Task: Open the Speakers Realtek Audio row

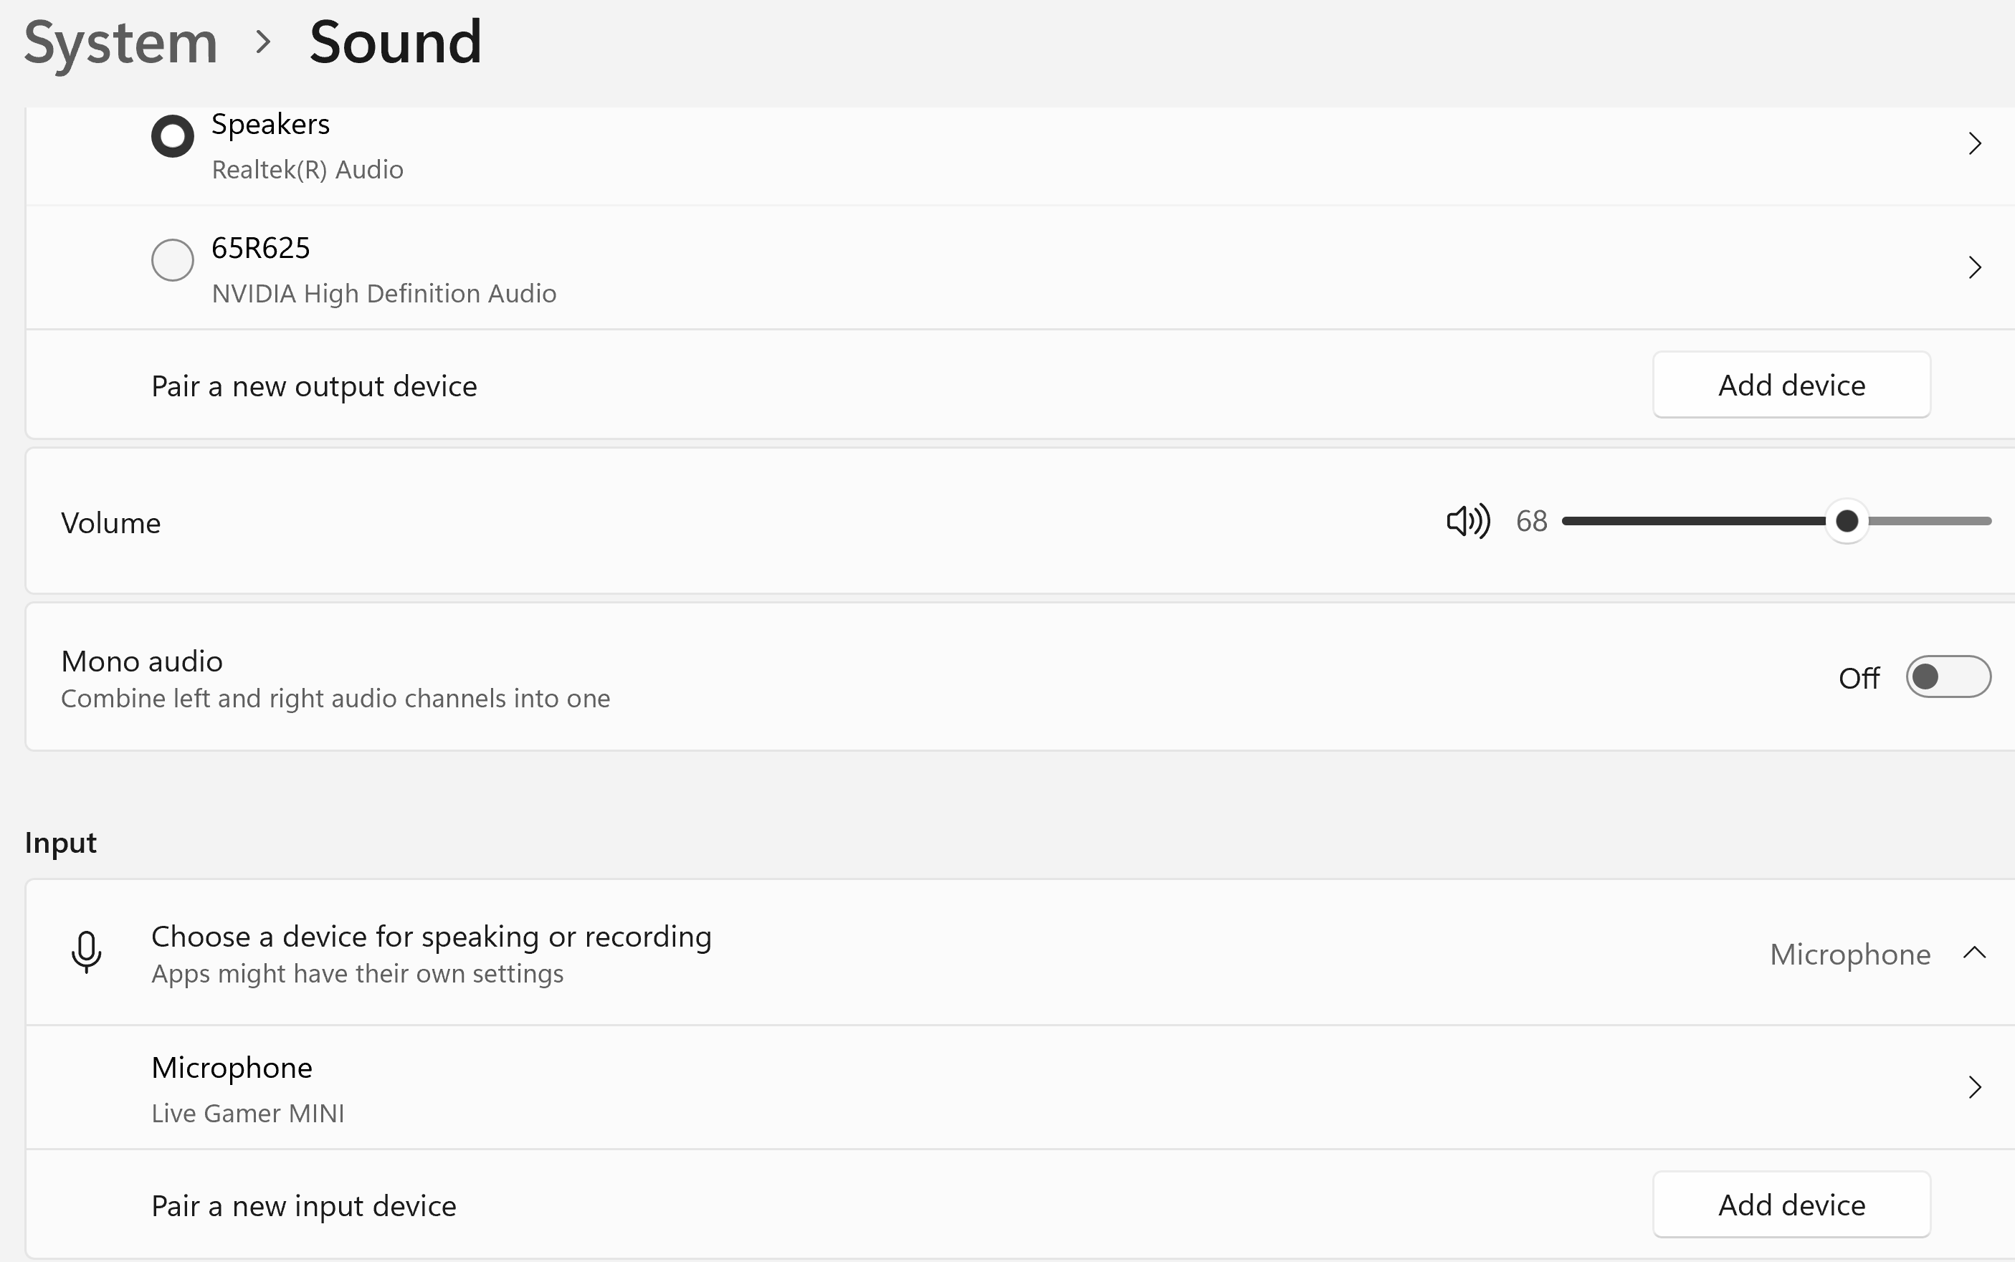Action: [306, 146]
